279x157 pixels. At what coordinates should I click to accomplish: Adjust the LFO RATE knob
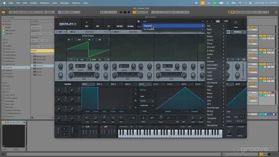coord(161,118)
